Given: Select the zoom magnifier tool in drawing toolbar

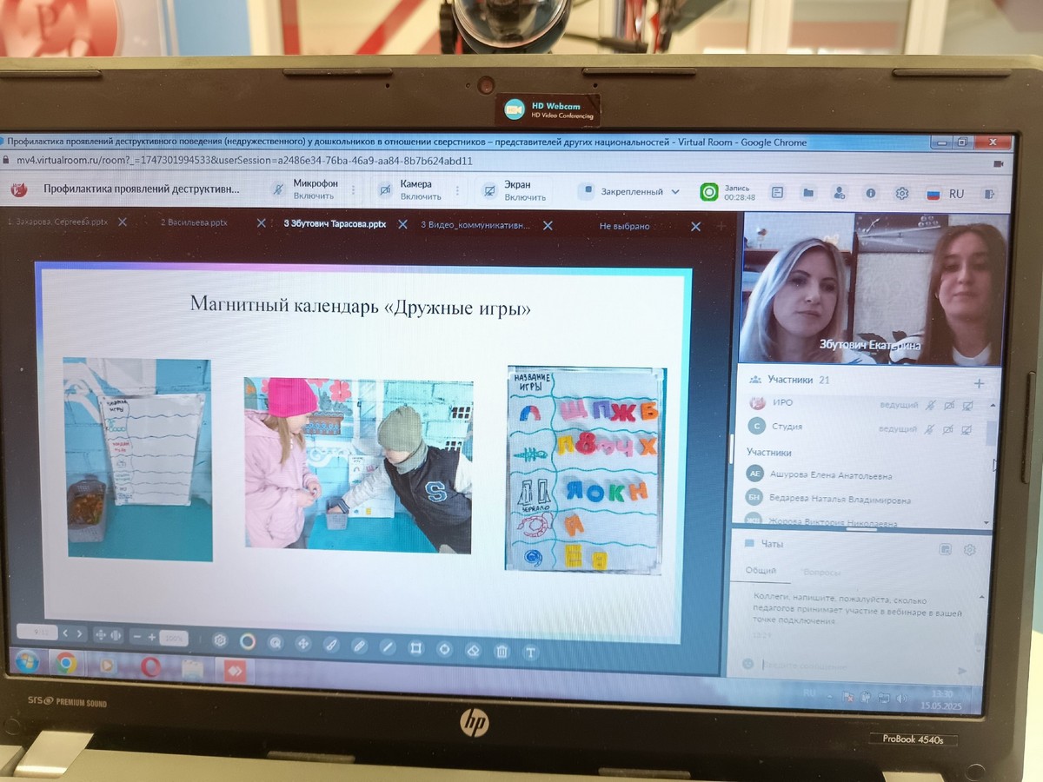Looking at the screenshot, I should tap(276, 643).
